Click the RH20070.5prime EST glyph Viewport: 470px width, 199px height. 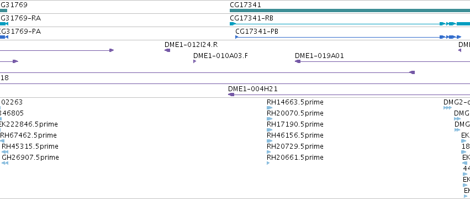pos(270,119)
